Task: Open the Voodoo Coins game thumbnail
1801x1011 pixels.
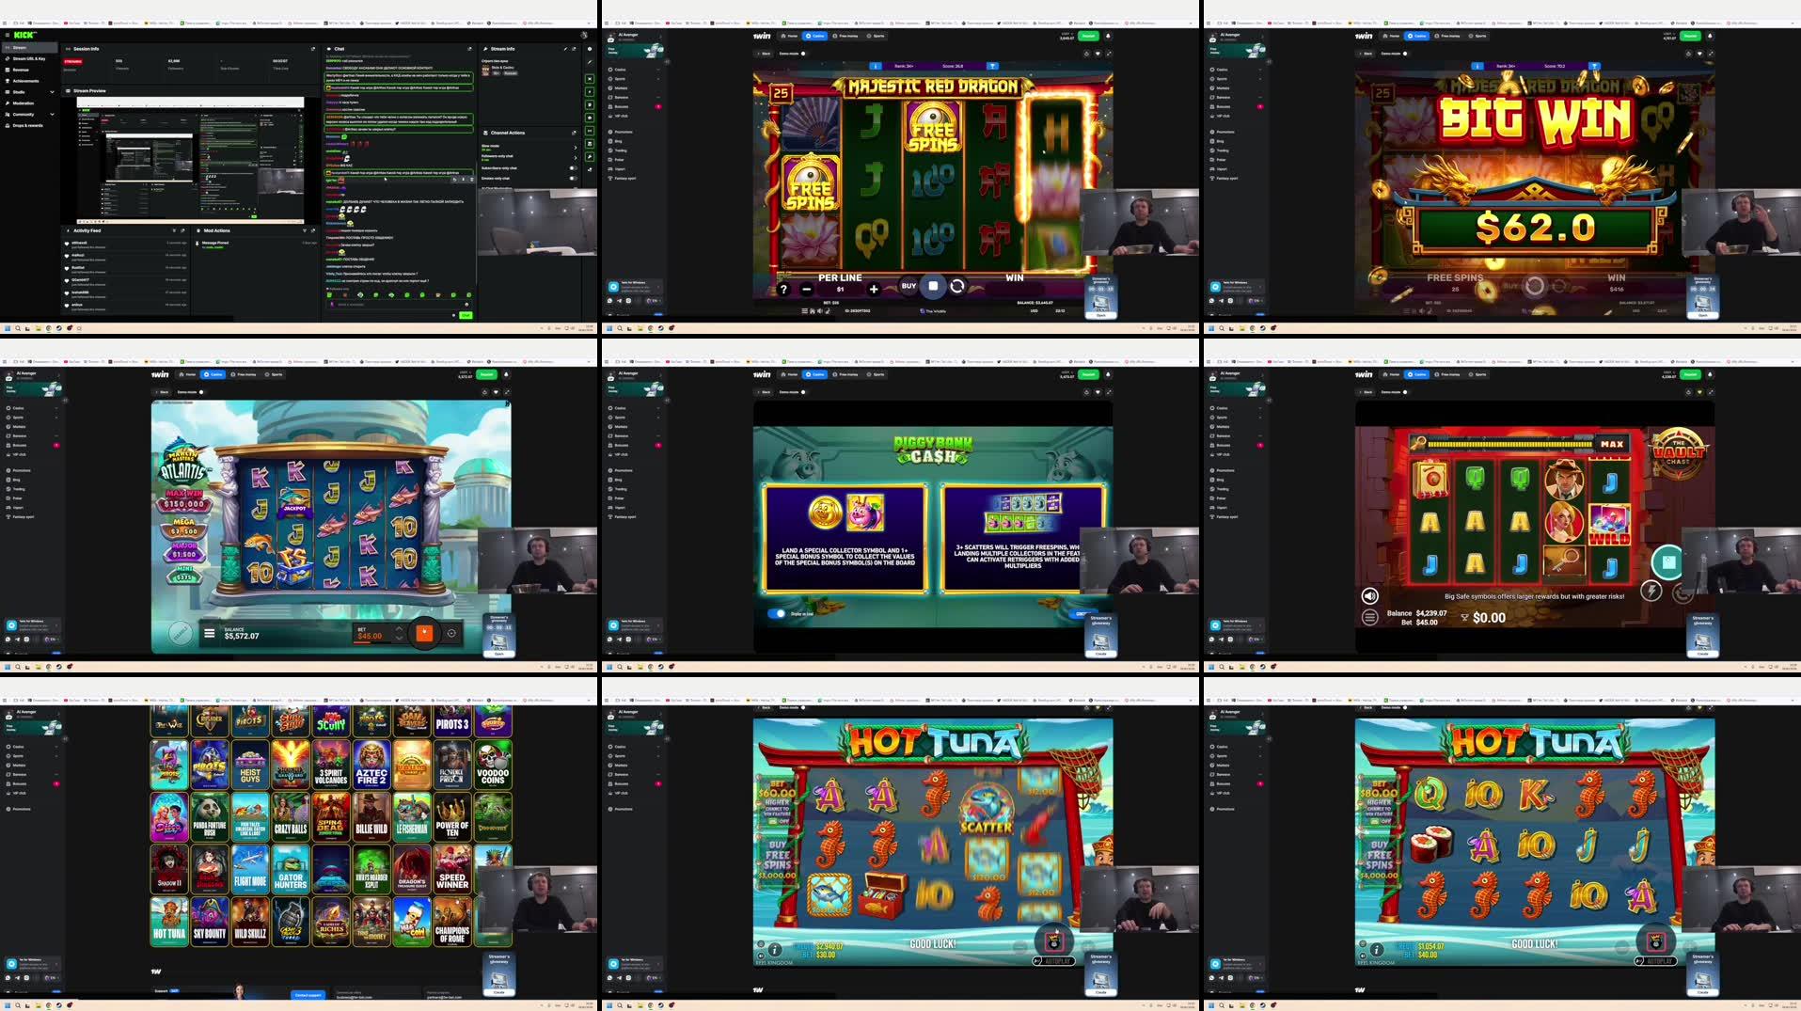Action: click(493, 765)
